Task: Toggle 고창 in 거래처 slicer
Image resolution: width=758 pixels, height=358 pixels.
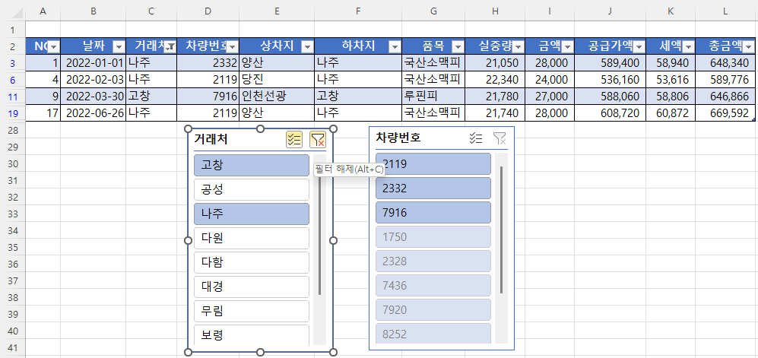Action: tap(252, 165)
